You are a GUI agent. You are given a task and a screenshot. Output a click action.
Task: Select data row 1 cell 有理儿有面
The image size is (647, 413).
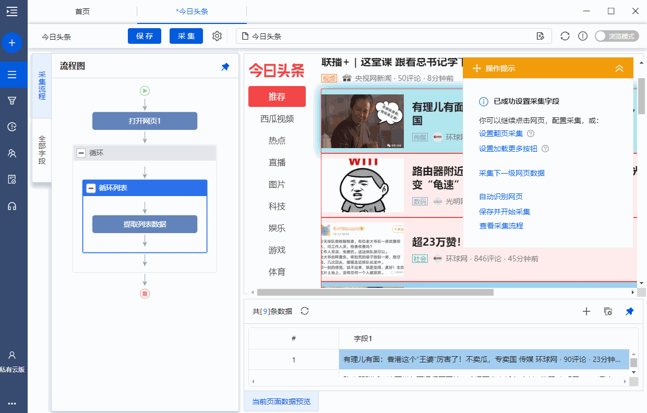[484, 360]
